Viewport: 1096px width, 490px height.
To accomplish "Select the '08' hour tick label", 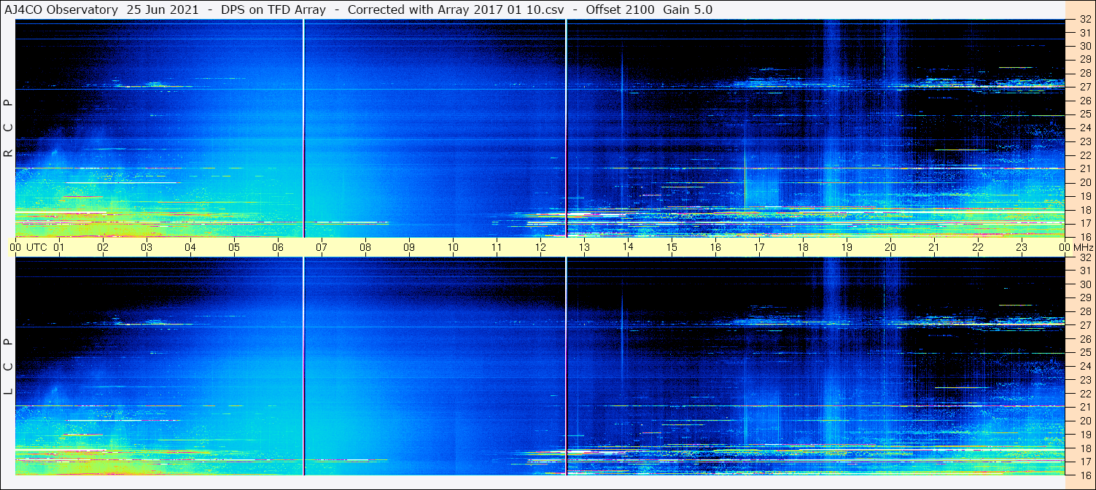I will [x=365, y=247].
